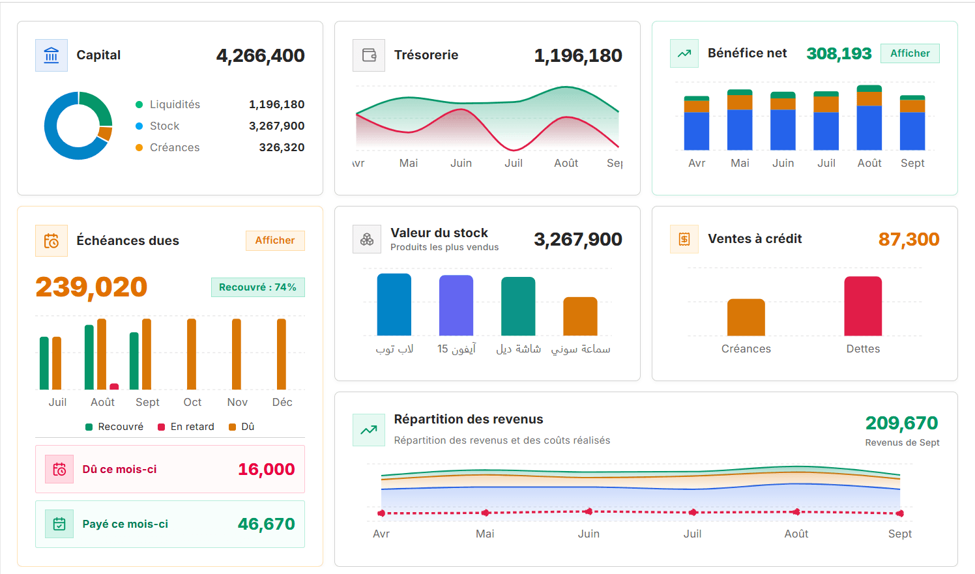The width and height of the screenshot is (975, 574).
Task: Open the Payé ce mois-ci card
Action: click(x=170, y=524)
